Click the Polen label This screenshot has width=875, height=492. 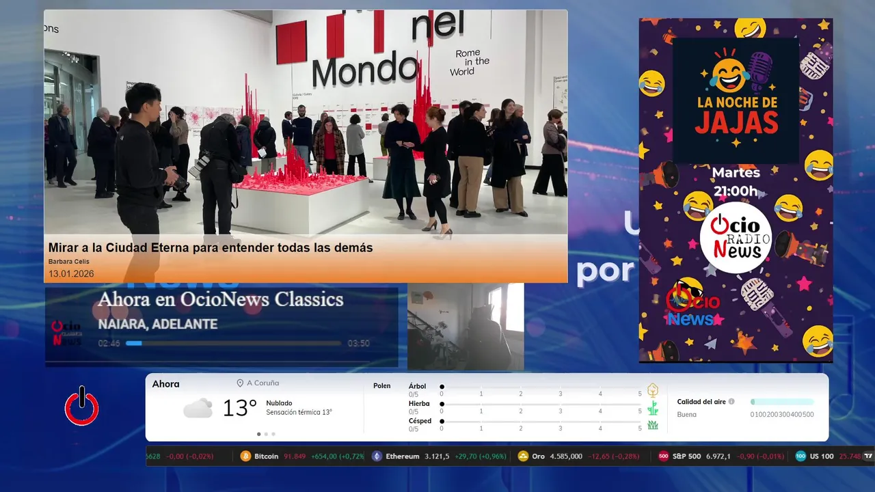click(382, 386)
